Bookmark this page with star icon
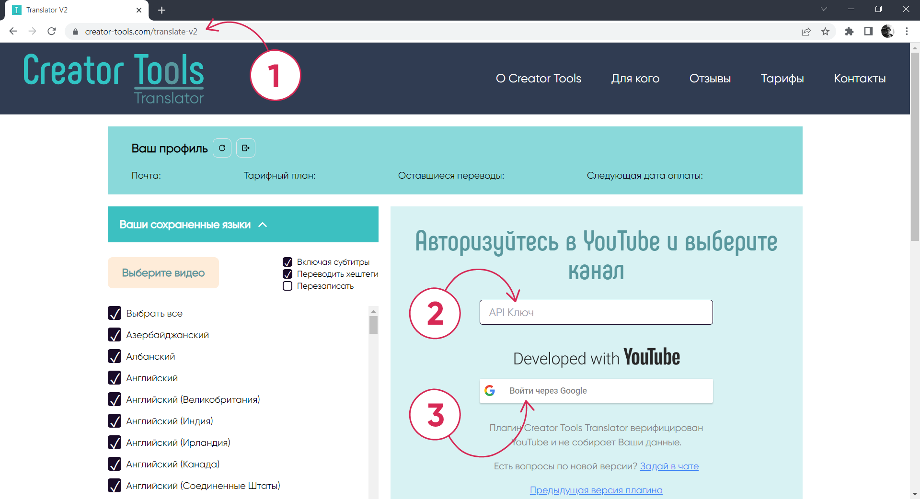The height and width of the screenshot is (499, 920). tap(825, 32)
